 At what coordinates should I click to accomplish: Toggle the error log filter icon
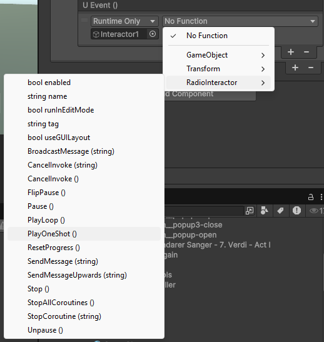tap(296, 211)
